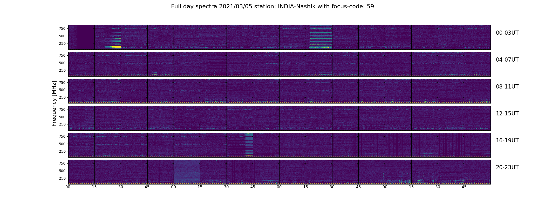The image size is (545, 207).
Task: Click the 750 tick of the 20-23UT row
Action: tap(62, 163)
